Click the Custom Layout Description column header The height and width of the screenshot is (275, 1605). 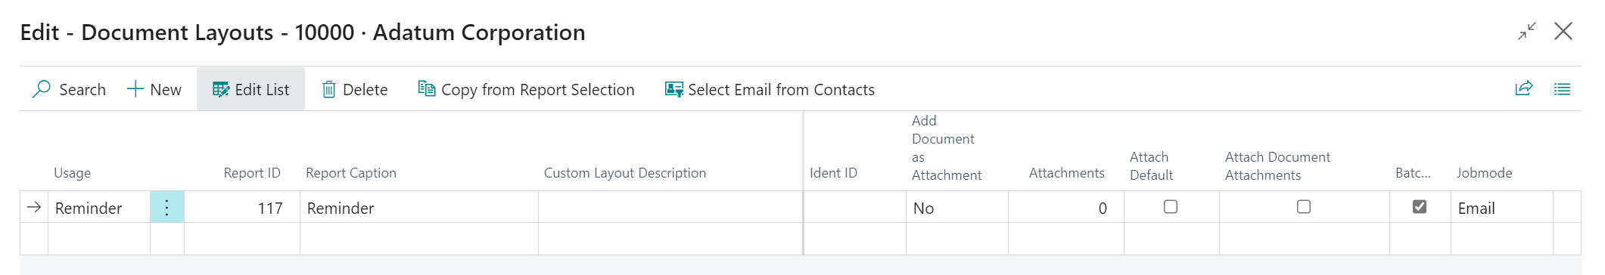click(x=625, y=173)
